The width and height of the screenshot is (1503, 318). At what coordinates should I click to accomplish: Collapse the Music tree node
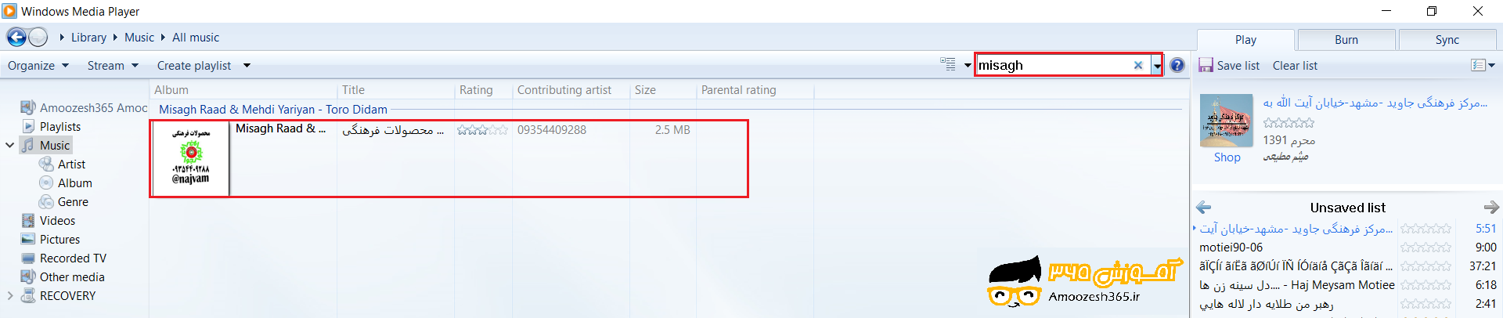pyautogui.click(x=9, y=145)
